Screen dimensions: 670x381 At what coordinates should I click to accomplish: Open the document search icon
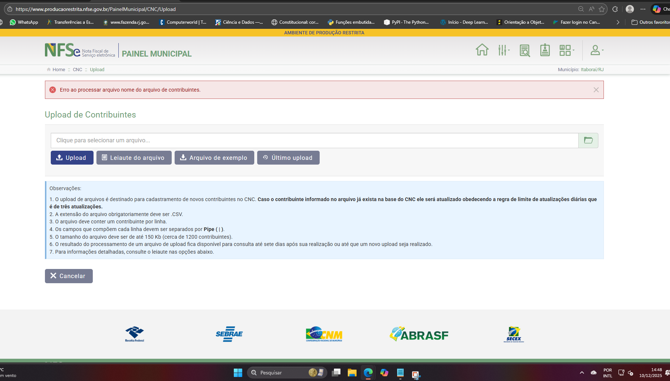[525, 50]
